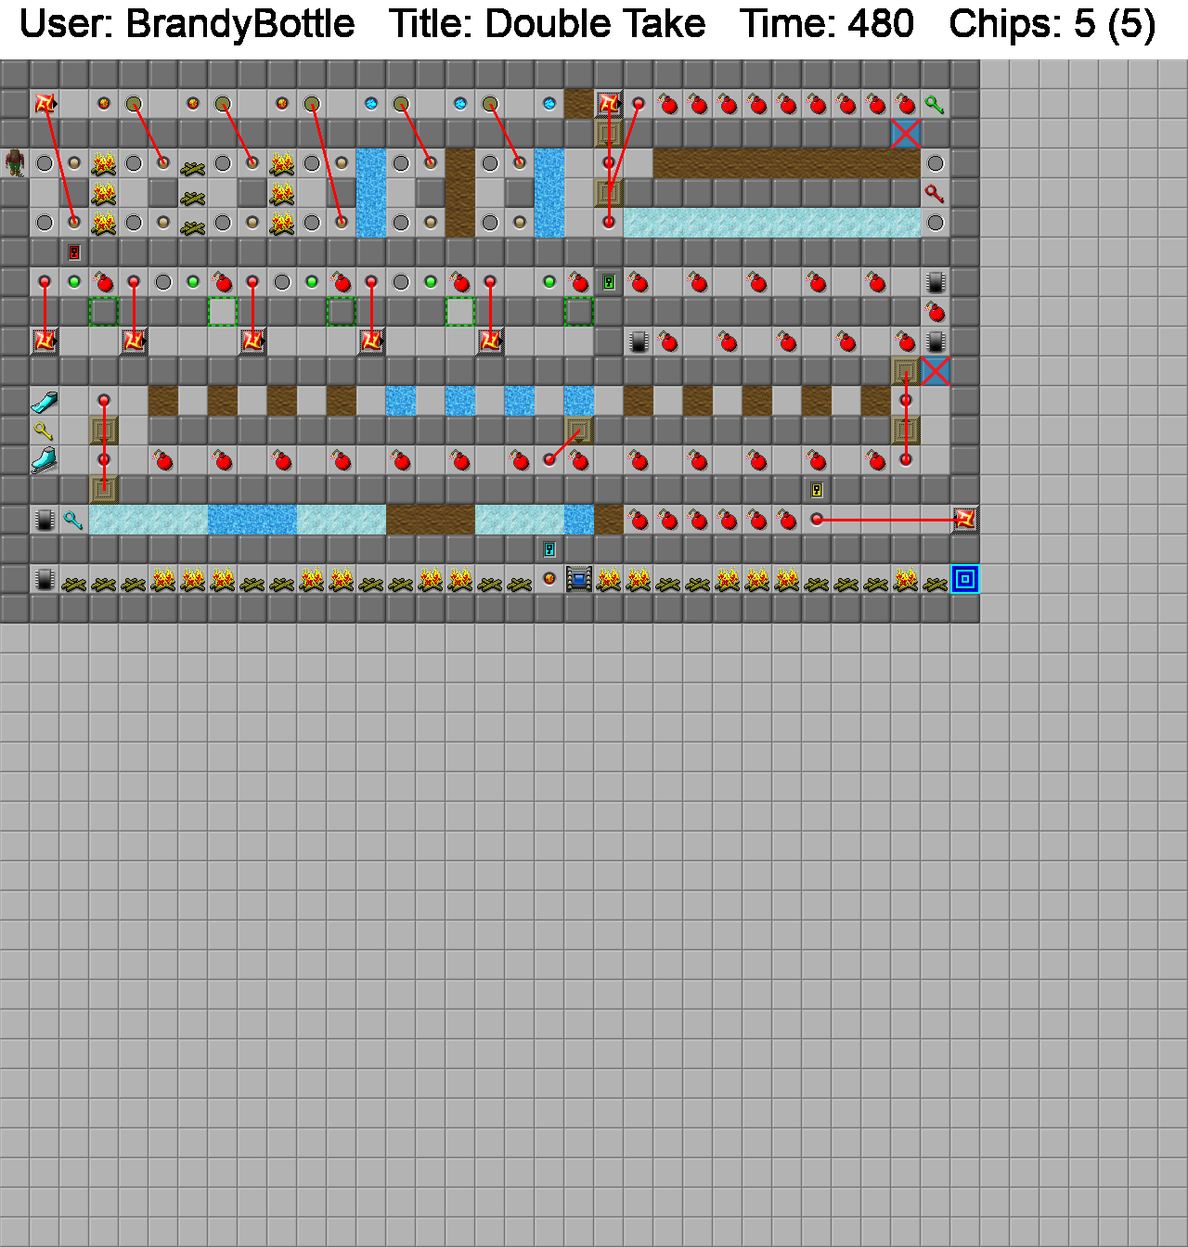Select the red key on the right column
The image size is (1188, 1247).
[x=935, y=193]
